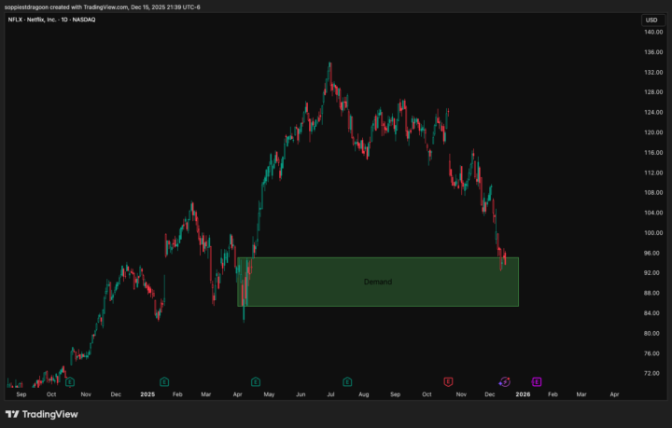Image resolution: width=672 pixels, height=428 pixels.
Task: Click the 2025 year label on time axis
Action: [147, 394]
